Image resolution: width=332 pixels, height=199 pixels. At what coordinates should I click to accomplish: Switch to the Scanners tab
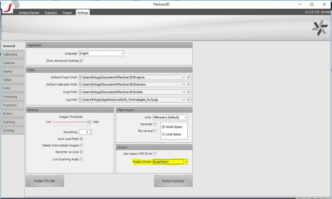[51, 13]
